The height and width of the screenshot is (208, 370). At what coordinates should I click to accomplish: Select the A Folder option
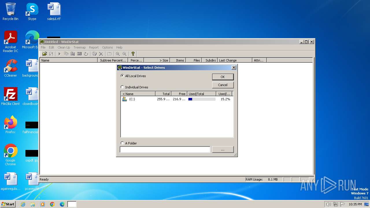[x=129, y=143]
